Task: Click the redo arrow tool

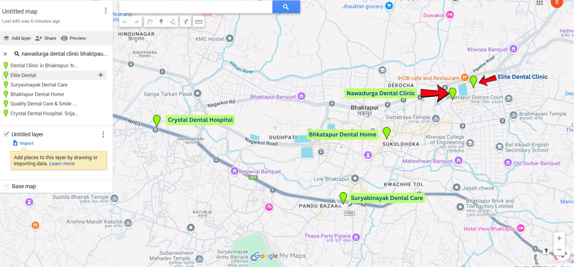Action: 136,22
